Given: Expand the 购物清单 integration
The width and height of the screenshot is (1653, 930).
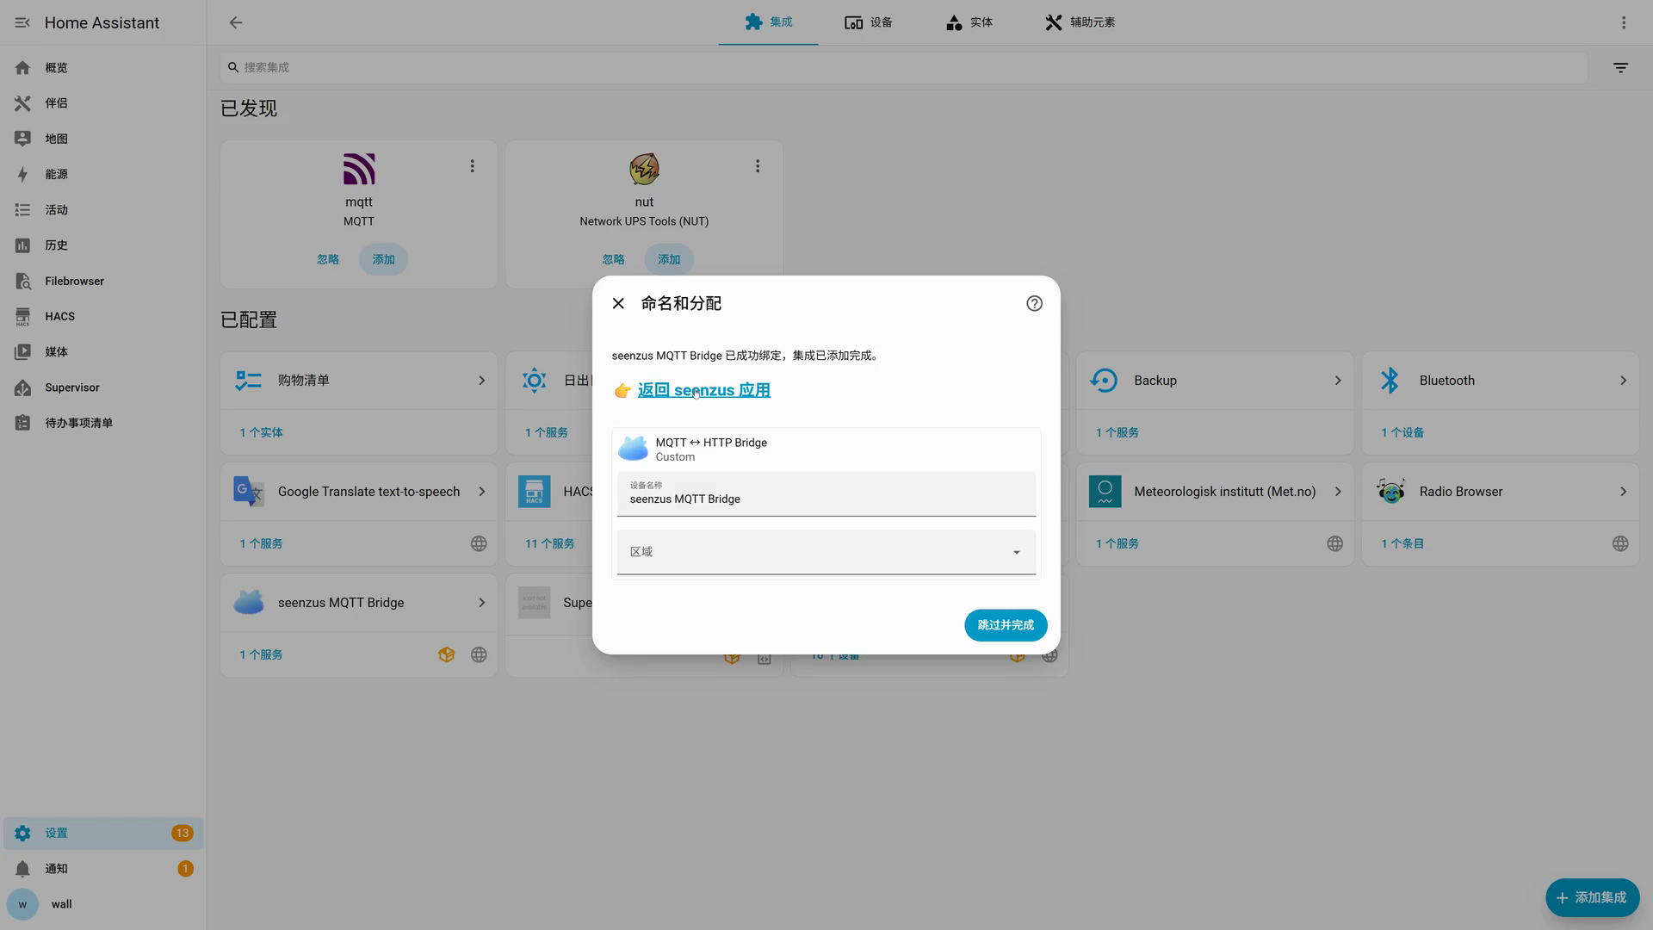Looking at the screenshot, I should click(x=359, y=381).
